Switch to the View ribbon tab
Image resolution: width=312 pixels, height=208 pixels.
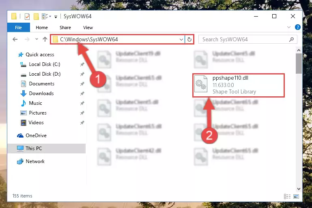[x=88, y=28]
